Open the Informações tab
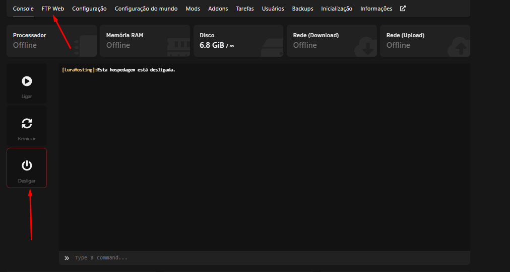Image resolution: width=510 pixels, height=272 pixels. click(x=376, y=9)
